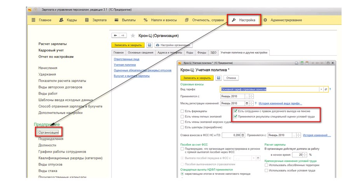This screenshot has width=361, height=195.
Task: Check Подтверждаю, что организация зарегистрирована в регионе
Action: (182, 149)
